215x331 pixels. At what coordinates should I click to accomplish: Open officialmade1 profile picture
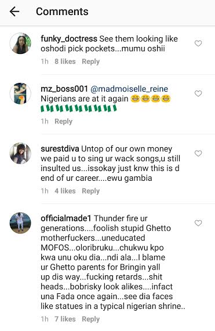[x=20, y=223]
